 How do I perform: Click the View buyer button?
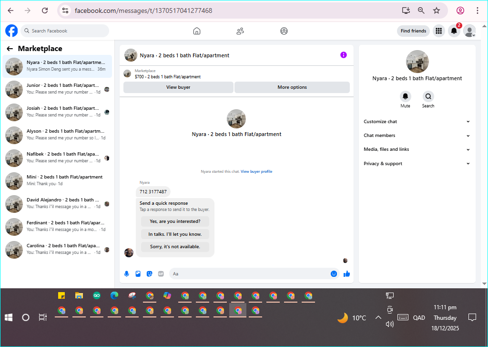[178, 87]
